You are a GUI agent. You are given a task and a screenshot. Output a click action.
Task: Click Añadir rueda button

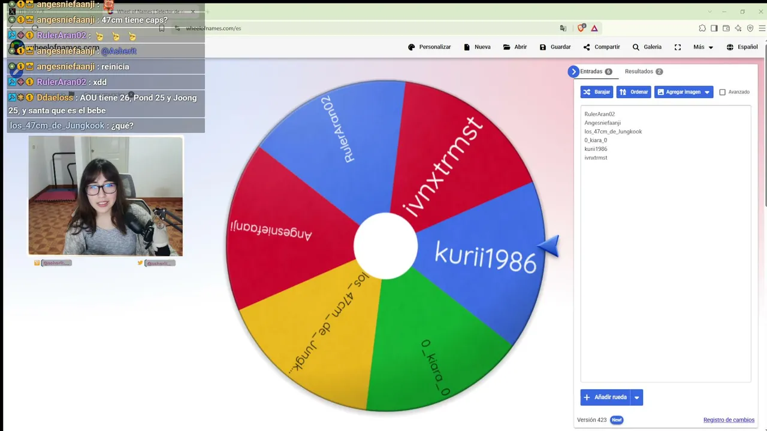[606, 397]
